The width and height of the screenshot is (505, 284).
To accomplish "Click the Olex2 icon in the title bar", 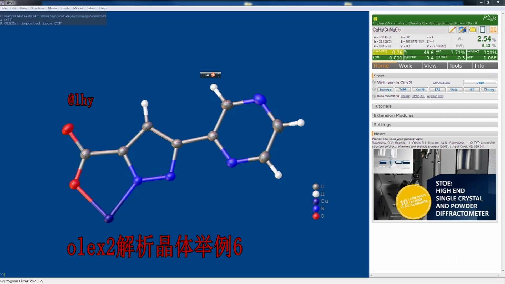I will (x=3, y=2).
